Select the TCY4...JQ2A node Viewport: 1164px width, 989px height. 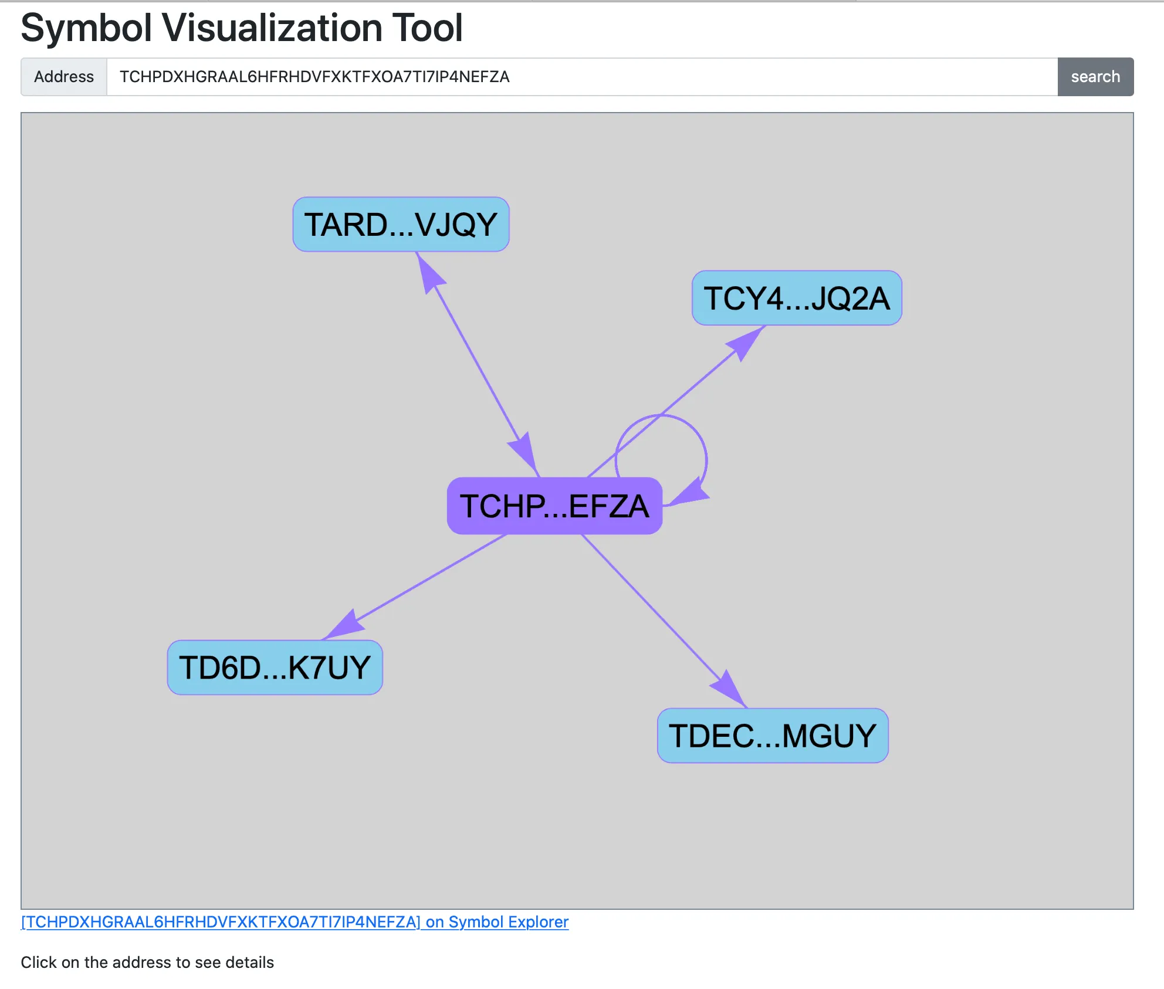point(796,298)
